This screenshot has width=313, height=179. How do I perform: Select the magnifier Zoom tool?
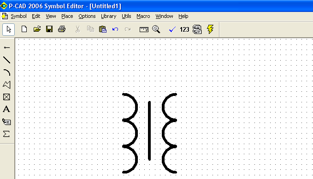pos(156,29)
